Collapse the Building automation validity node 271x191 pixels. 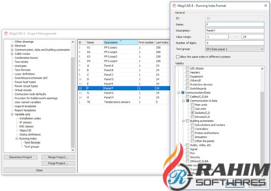click(x=183, y=121)
